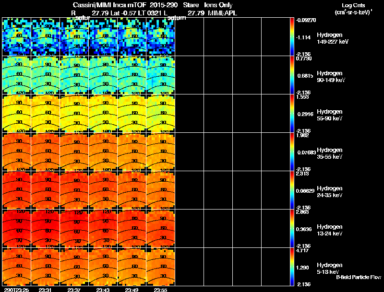The height and width of the screenshot is (292, 384).
Task: Click the 0.07683 scale value
Action: click(307, 152)
